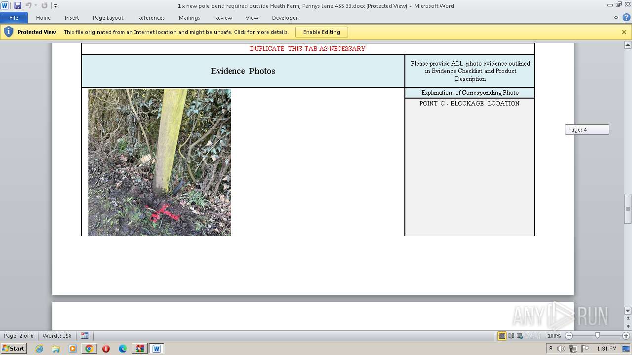The width and height of the screenshot is (632, 355).
Task: Click the Save icon in Quick Access Toolbar
Action: coord(18,5)
